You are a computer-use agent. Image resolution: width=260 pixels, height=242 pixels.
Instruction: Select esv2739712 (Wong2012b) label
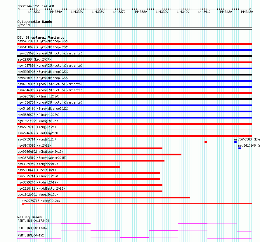coord(37,127)
